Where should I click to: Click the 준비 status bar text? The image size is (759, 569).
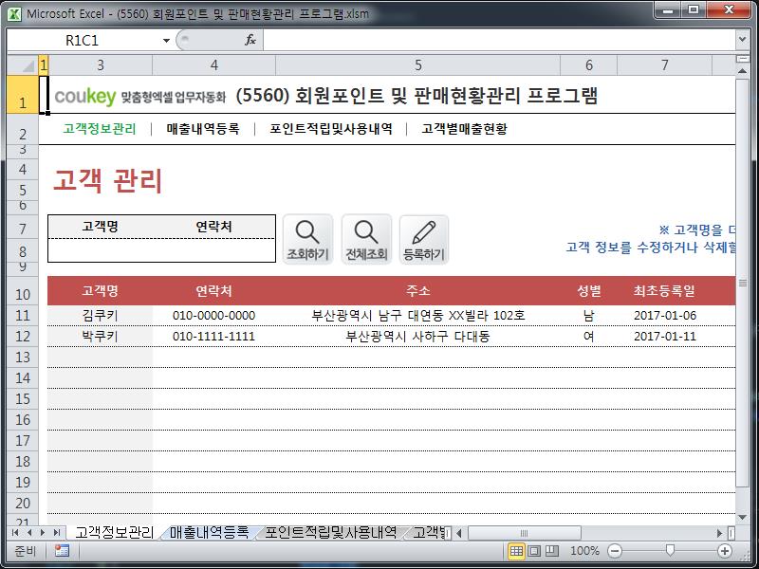click(x=25, y=551)
